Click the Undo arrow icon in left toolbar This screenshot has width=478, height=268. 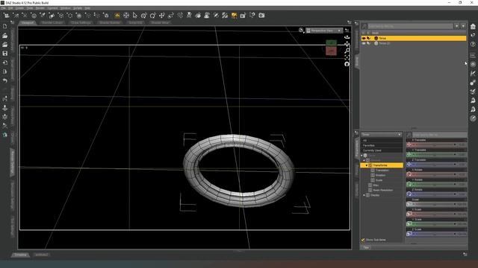click(5, 80)
